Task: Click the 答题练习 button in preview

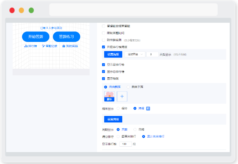Action: click(x=67, y=37)
